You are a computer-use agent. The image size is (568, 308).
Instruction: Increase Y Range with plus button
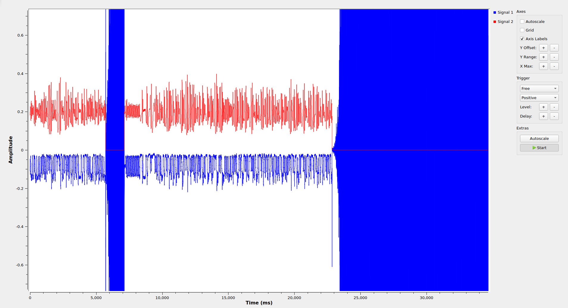pyautogui.click(x=544, y=57)
